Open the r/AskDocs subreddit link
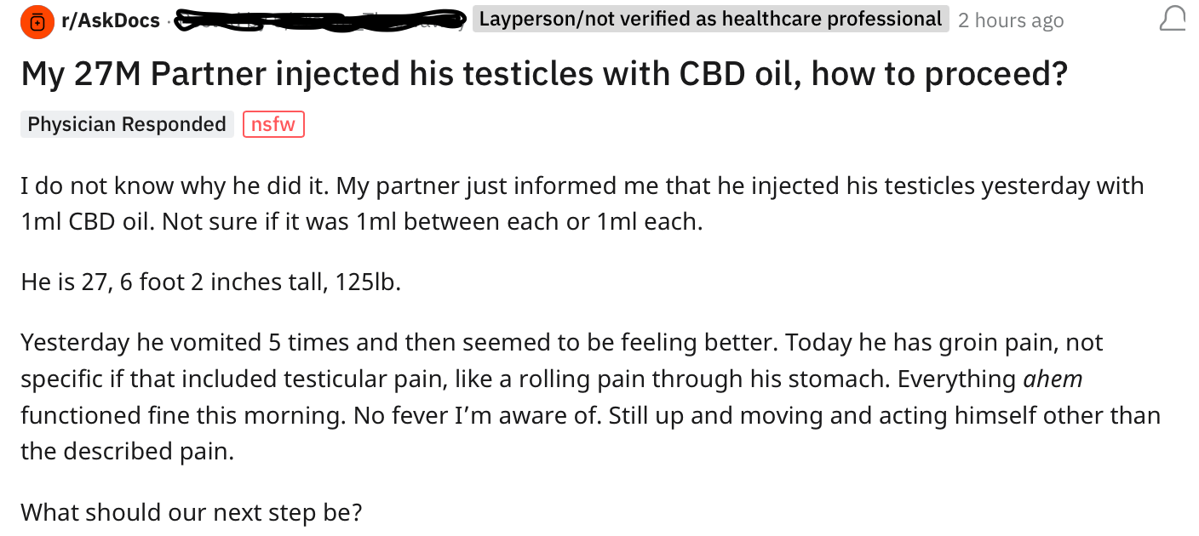1199x536 pixels. tap(110, 21)
